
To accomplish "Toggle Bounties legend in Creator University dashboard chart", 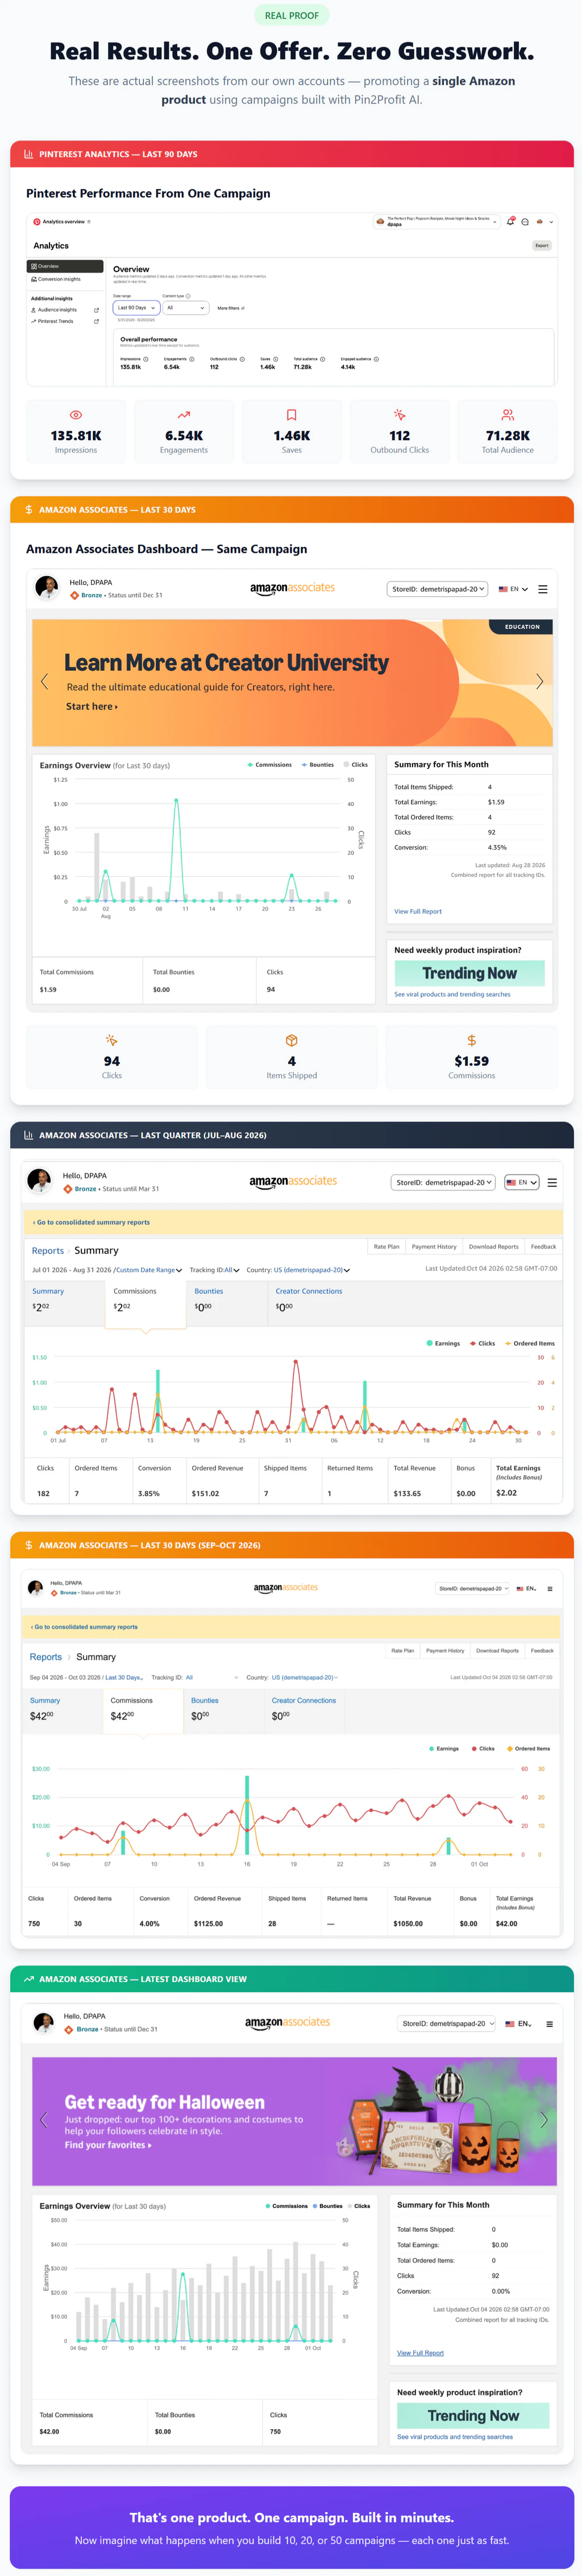I will point(318,765).
